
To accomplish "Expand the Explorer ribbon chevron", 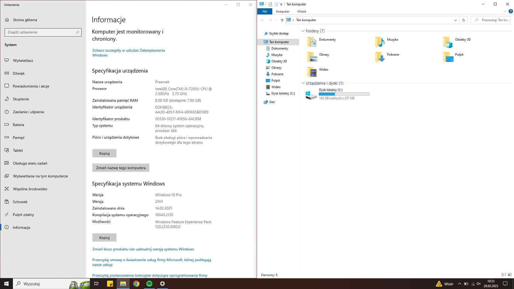I will click(505, 12).
